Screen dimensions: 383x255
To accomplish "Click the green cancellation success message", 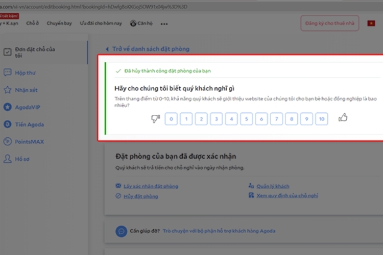I will click(167, 71).
